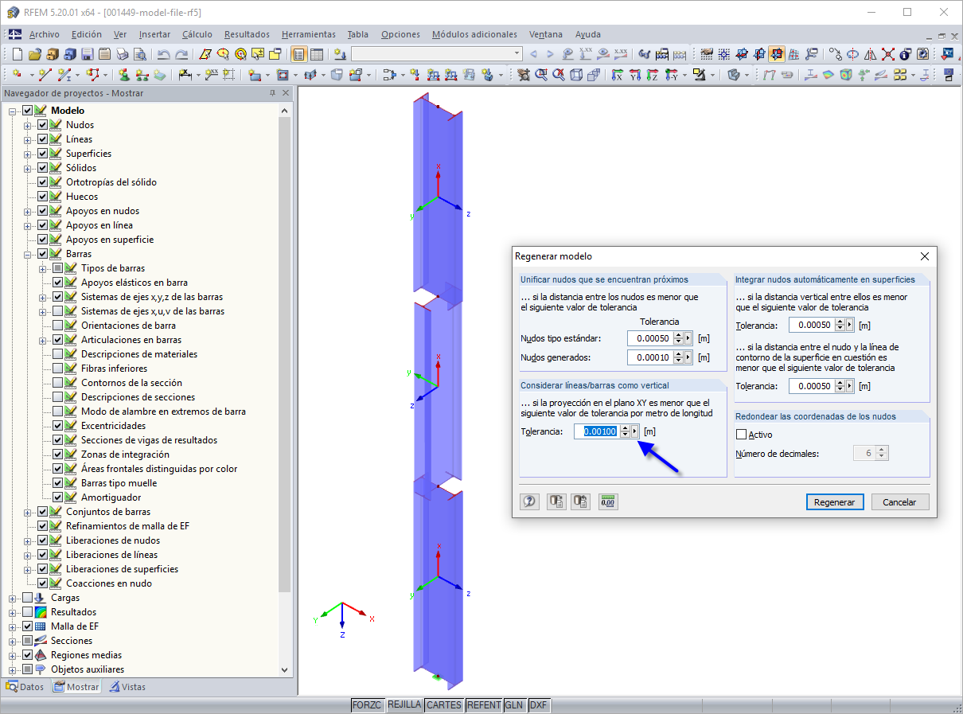
Task: Expand the Cargas tree node
Action: coord(13,598)
